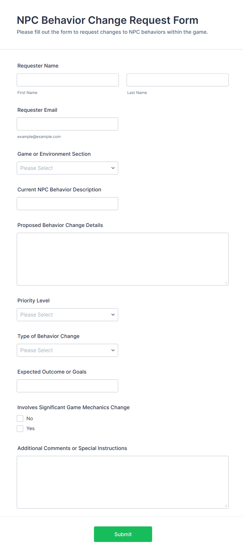Screen dimensions: 243x555
Task: Click chevron arrow on Game Section dropdown
Action: [x=113, y=168]
